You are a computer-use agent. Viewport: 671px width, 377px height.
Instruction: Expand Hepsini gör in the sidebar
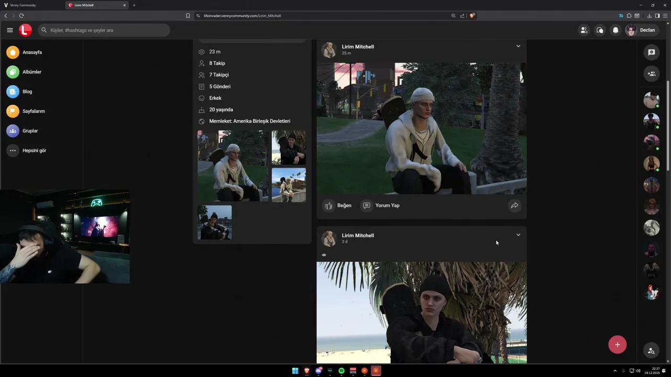27,150
